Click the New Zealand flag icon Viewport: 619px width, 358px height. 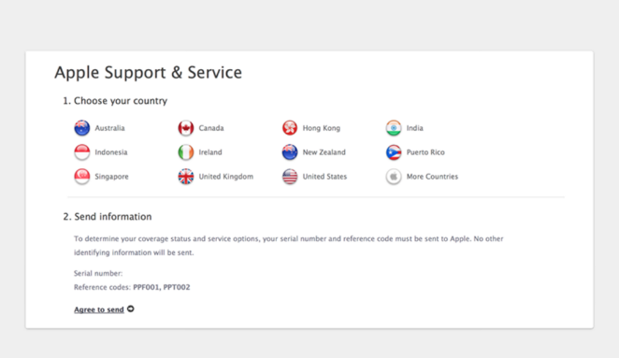point(290,152)
